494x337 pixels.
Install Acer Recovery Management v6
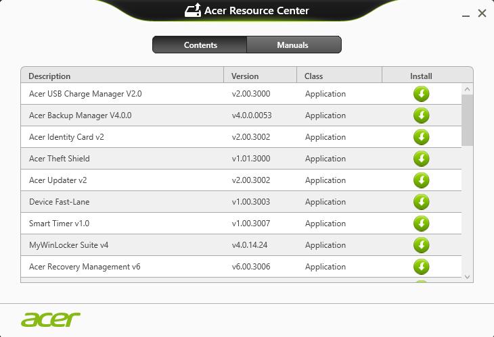[x=421, y=267]
